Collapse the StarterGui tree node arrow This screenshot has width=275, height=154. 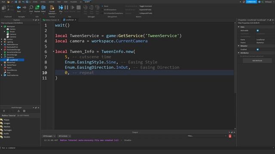tap(2, 57)
